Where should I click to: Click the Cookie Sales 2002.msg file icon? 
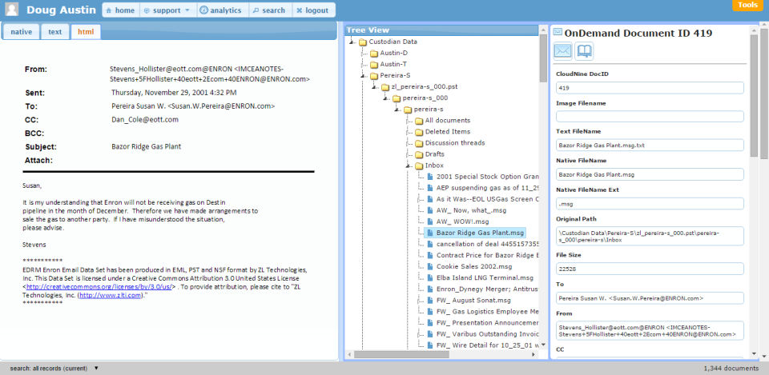point(429,265)
